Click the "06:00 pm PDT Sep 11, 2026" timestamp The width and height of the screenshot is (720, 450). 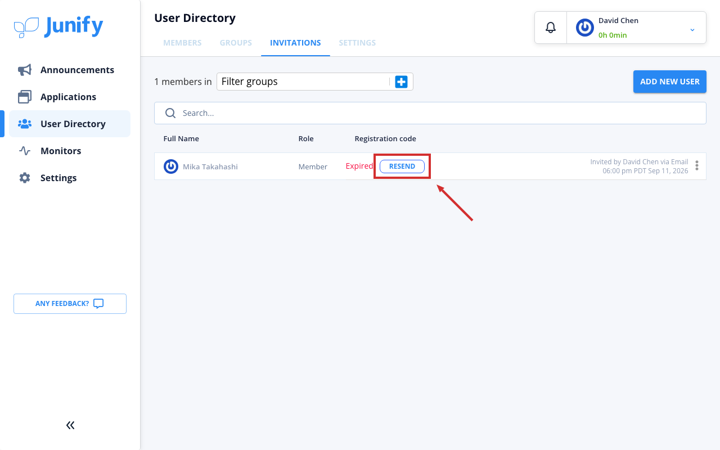click(645, 171)
